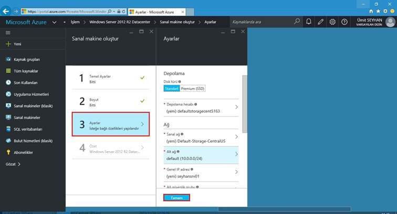Click Ayarlar breadcrumb item
This screenshot has width=397, height=214.
pos(210,22)
